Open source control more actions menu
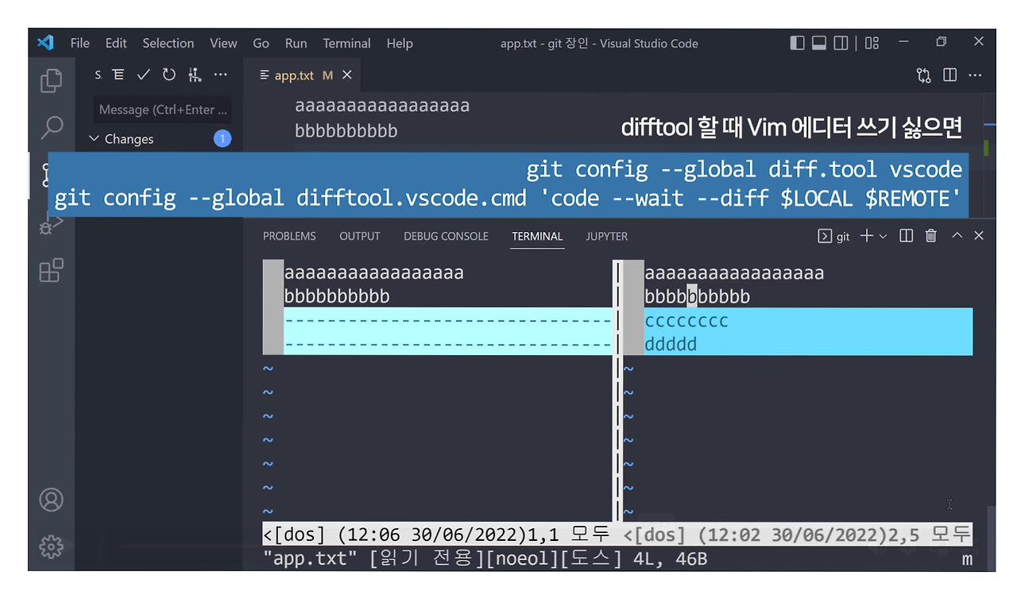The width and height of the screenshot is (1017, 591). 220,75
